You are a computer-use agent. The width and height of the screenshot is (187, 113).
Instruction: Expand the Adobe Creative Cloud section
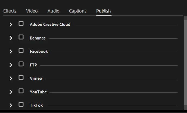pyautogui.click(x=11, y=25)
